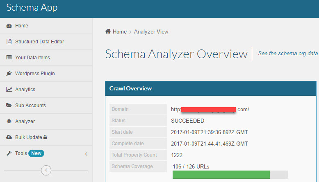Click the domain URL value
This screenshot has height=182, width=319.
(210, 110)
